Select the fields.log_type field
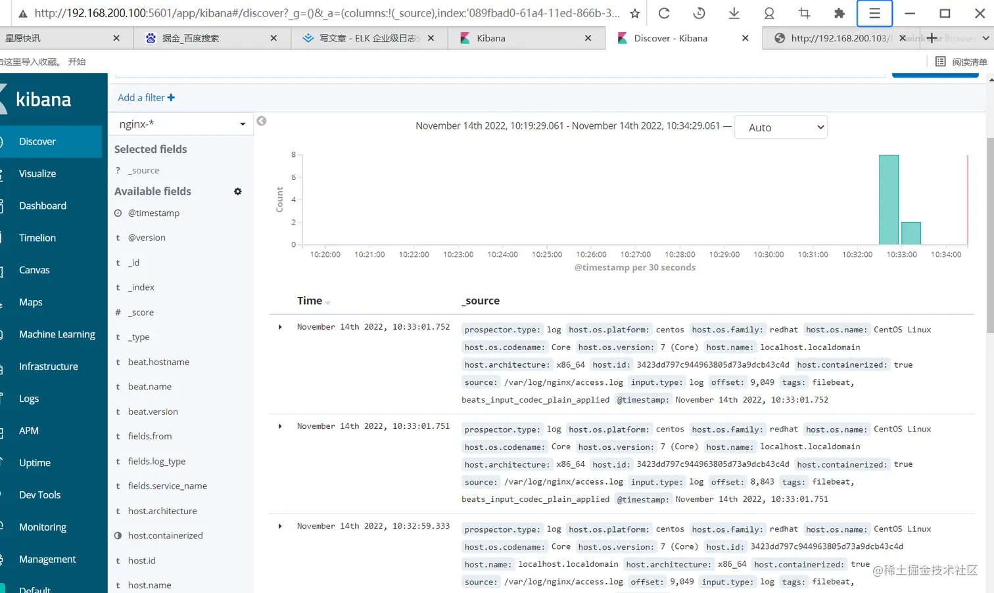The width and height of the screenshot is (994, 593). (x=156, y=462)
